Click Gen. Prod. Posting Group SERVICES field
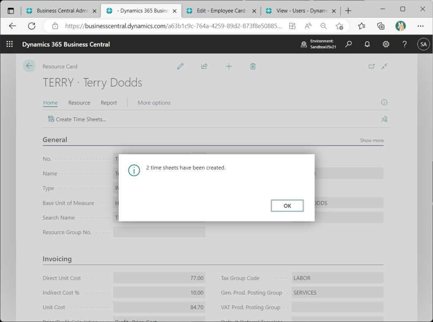433x322 pixels. [x=337, y=292]
